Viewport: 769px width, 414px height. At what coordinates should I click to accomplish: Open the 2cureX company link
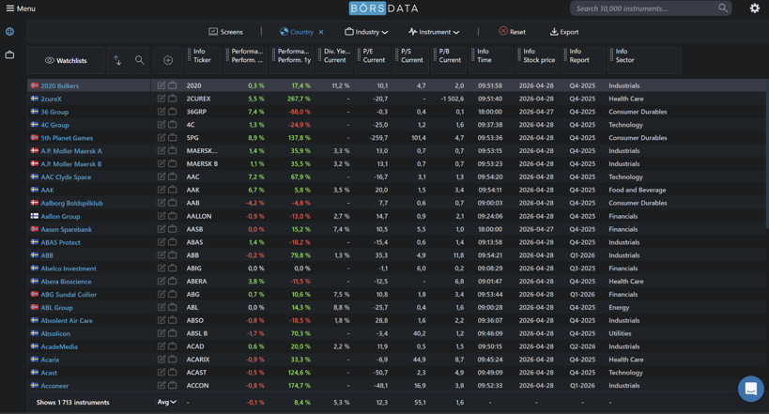coord(51,100)
